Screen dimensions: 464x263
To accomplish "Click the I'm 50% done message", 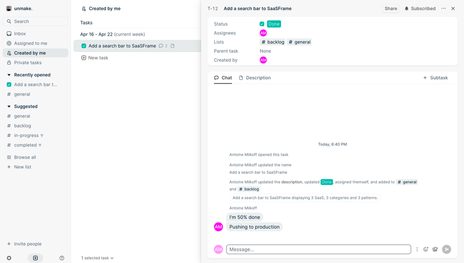I will 244,217.
